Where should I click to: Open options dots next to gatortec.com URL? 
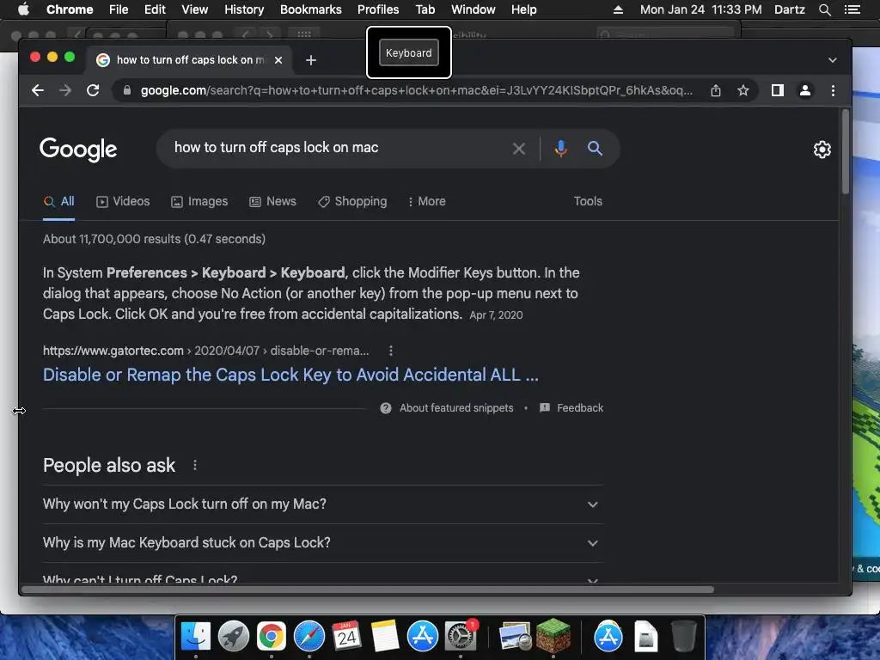coord(391,351)
